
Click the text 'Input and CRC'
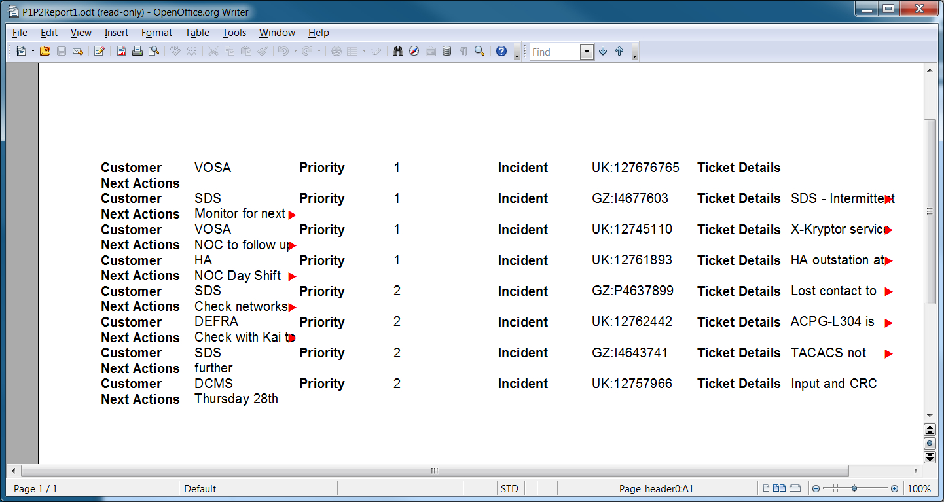pos(834,384)
